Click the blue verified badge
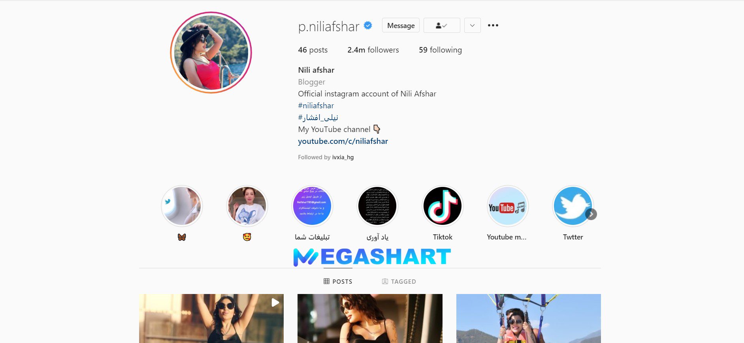 point(368,26)
